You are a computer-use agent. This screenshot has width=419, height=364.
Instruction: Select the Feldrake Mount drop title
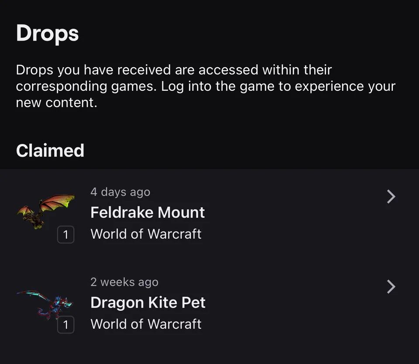pos(148,213)
